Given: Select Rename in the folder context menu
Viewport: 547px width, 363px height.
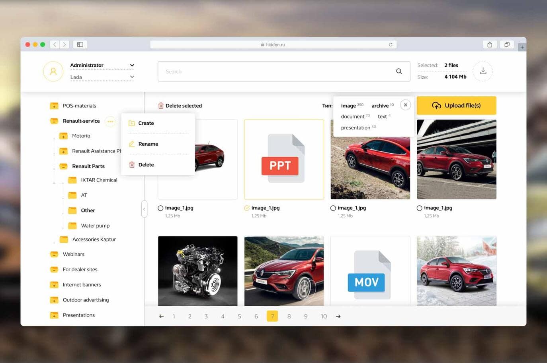Looking at the screenshot, I should pos(148,144).
